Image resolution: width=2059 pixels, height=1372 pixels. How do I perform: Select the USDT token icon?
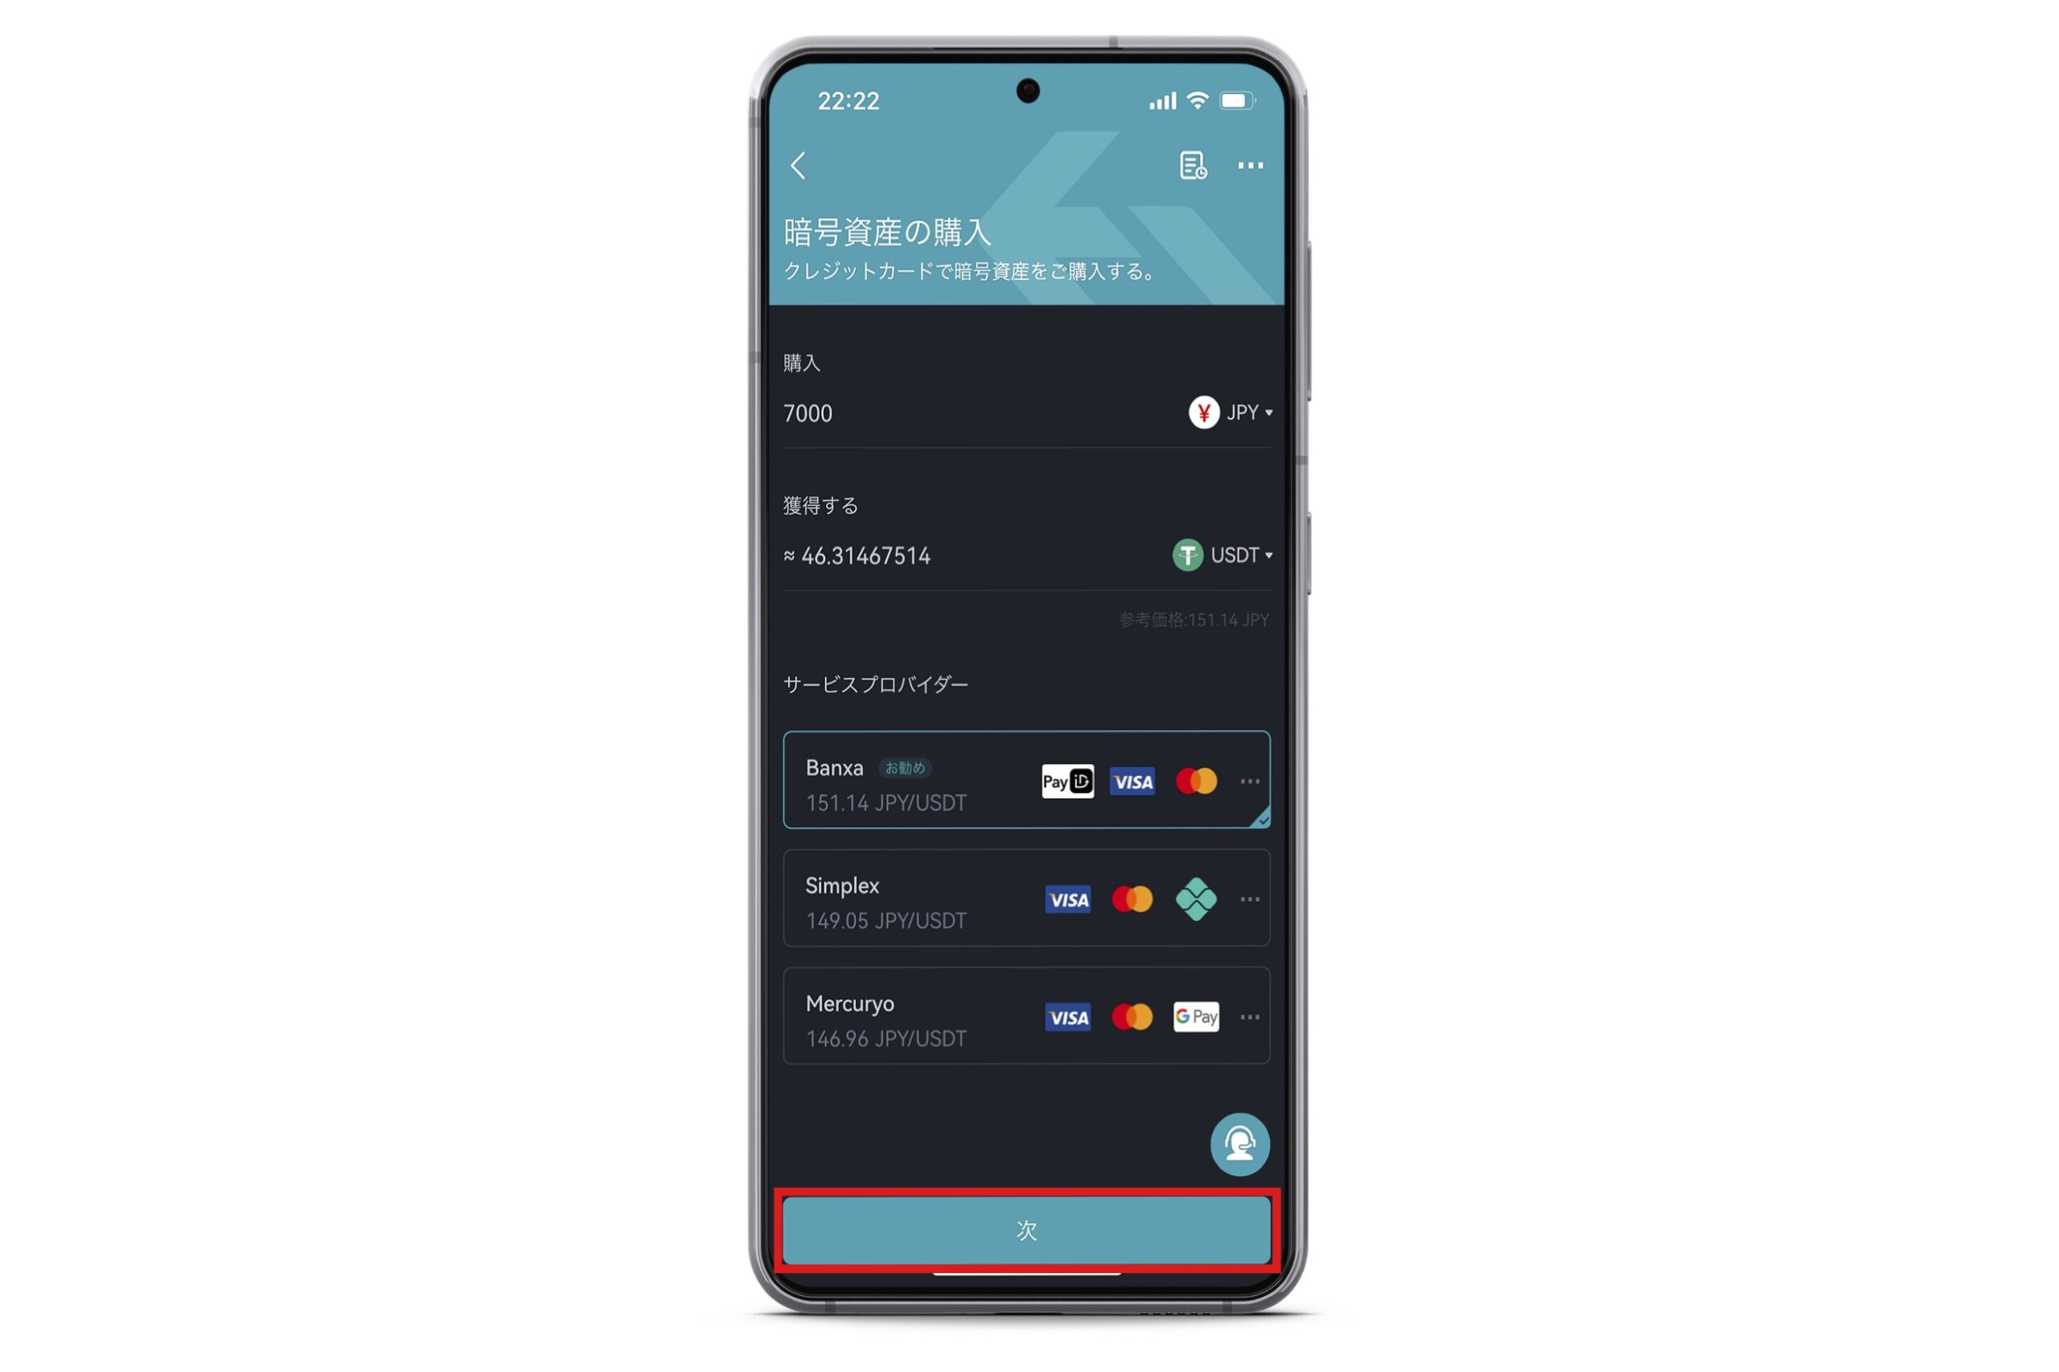tap(1185, 554)
